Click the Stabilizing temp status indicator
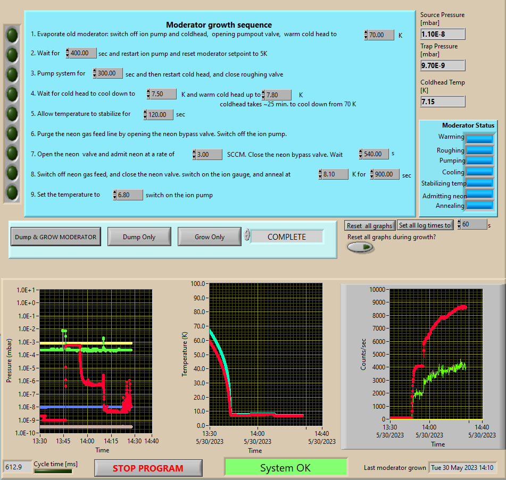 click(x=479, y=183)
